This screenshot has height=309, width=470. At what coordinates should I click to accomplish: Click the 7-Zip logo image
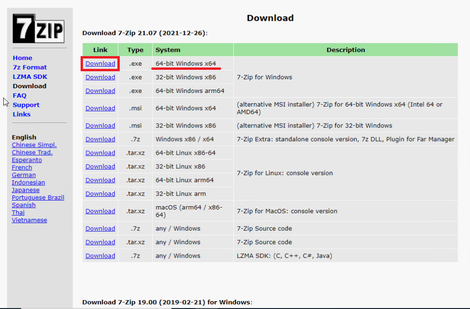pyautogui.click(x=38, y=28)
